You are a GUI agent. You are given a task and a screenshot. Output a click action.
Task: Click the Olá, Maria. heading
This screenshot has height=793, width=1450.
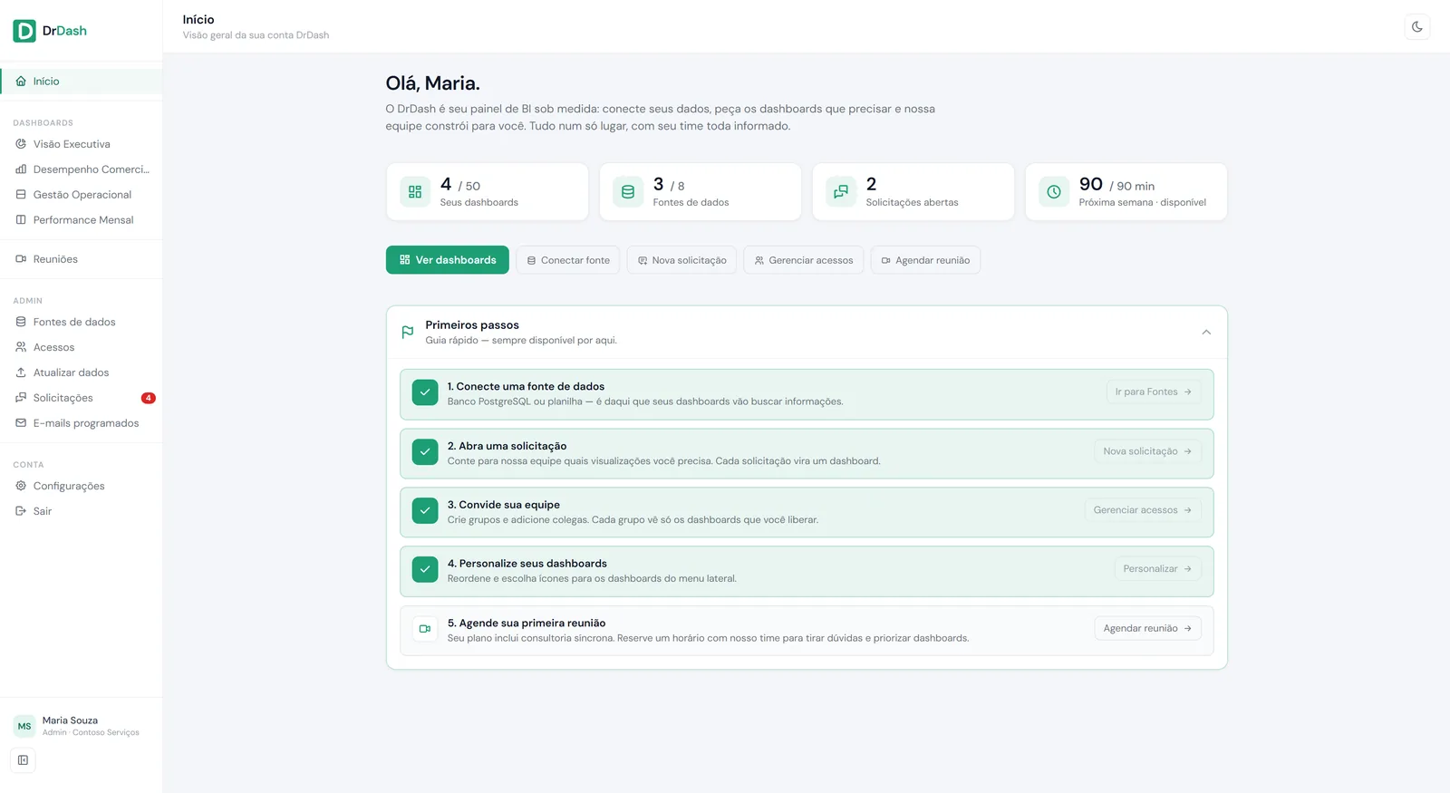pyautogui.click(x=432, y=83)
